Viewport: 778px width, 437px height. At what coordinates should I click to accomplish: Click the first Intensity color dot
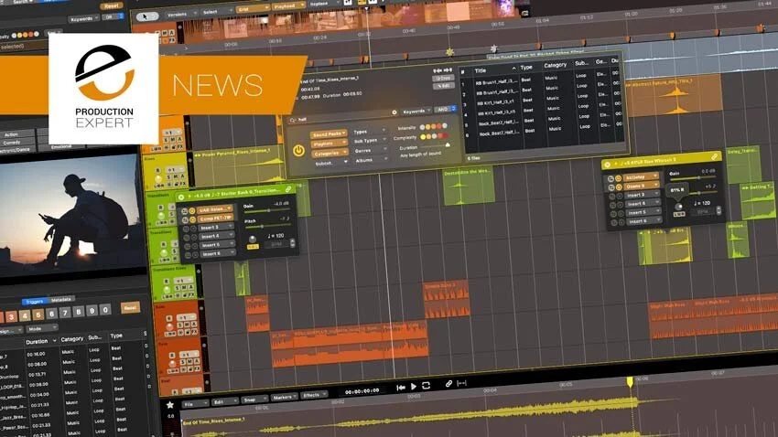[423, 127]
